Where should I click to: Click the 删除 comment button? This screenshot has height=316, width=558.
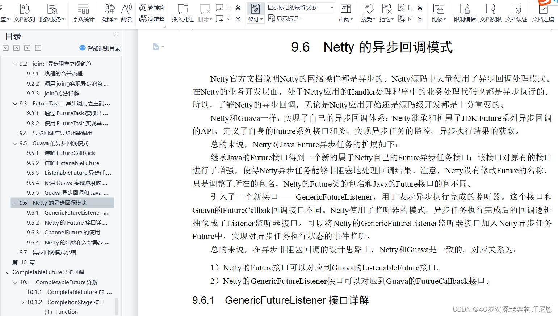coord(205,13)
